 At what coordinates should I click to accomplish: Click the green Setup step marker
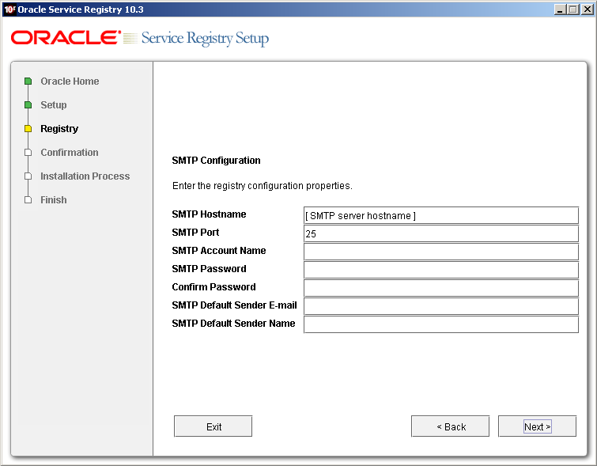pyautogui.click(x=28, y=104)
